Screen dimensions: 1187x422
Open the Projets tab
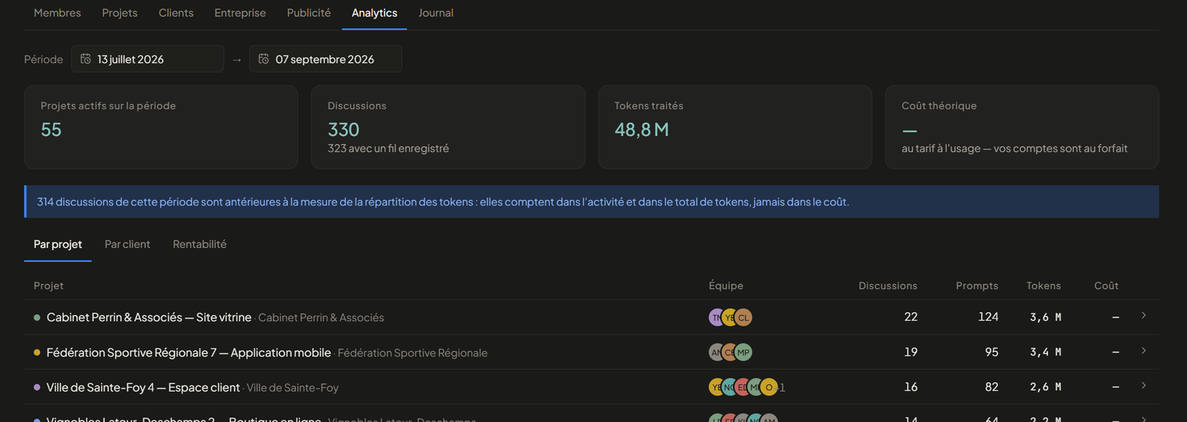119,13
